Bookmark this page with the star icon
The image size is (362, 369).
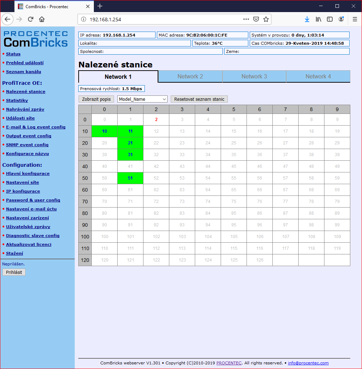(266, 19)
